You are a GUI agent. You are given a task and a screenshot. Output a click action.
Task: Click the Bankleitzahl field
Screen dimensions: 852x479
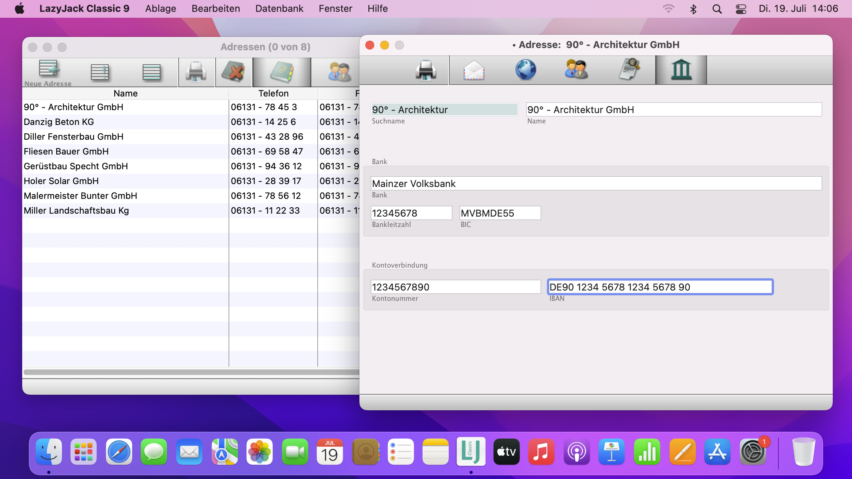(411, 213)
